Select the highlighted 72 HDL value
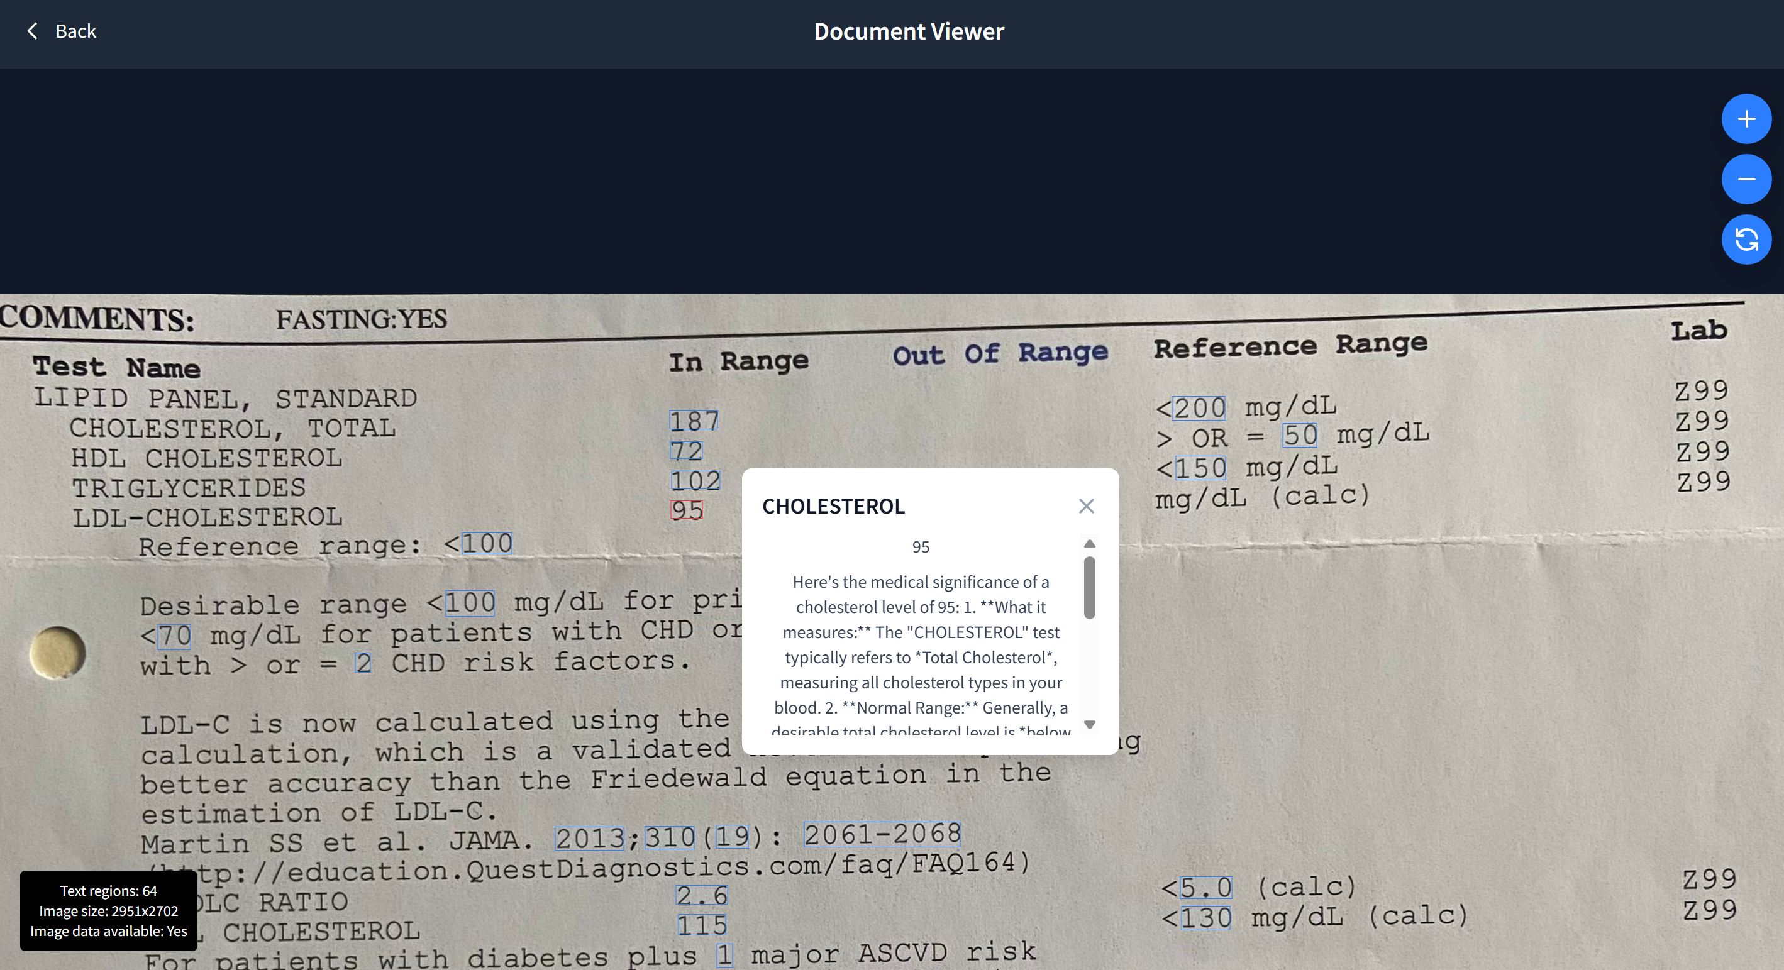1784x970 pixels. tap(685, 451)
